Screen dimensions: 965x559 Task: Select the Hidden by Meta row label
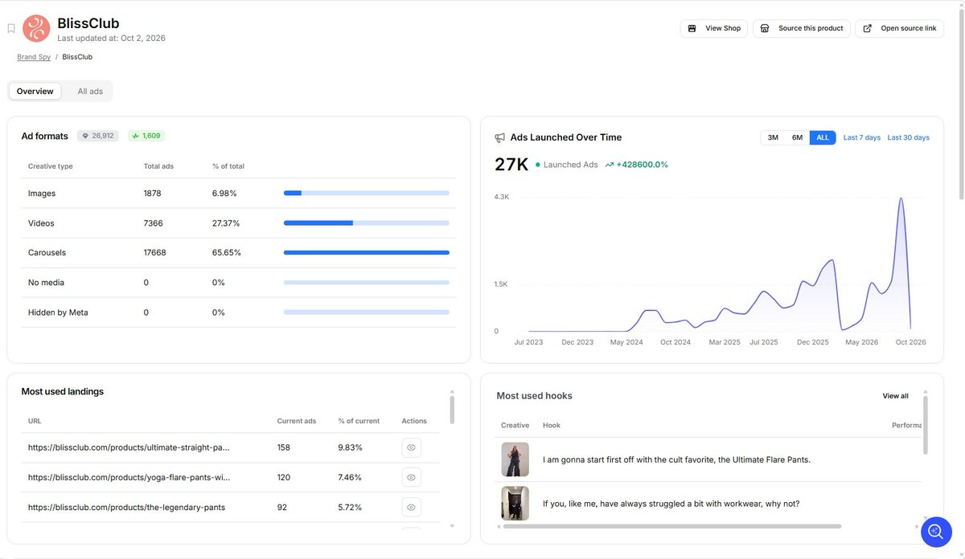click(58, 312)
